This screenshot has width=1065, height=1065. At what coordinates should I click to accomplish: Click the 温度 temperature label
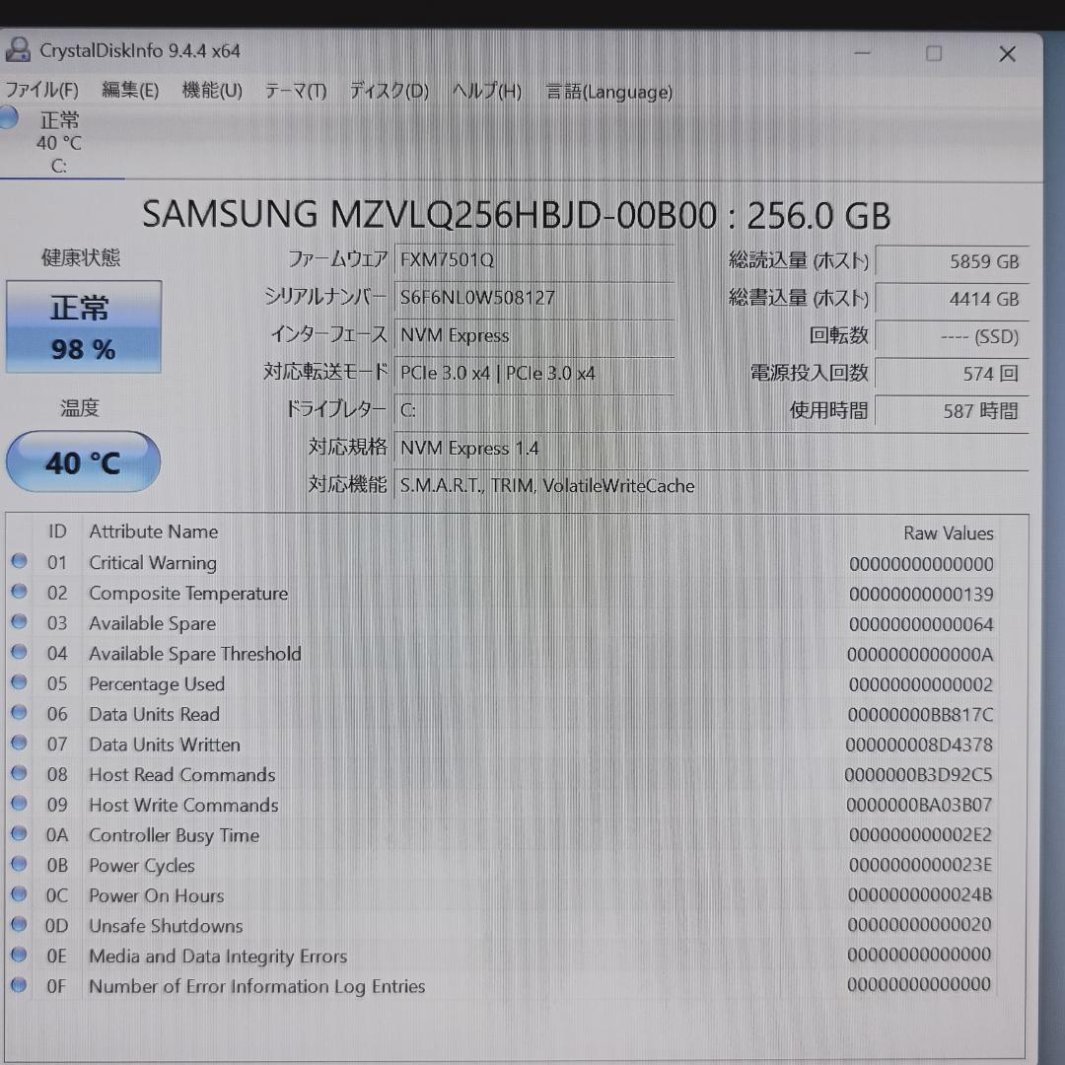pos(80,408)
